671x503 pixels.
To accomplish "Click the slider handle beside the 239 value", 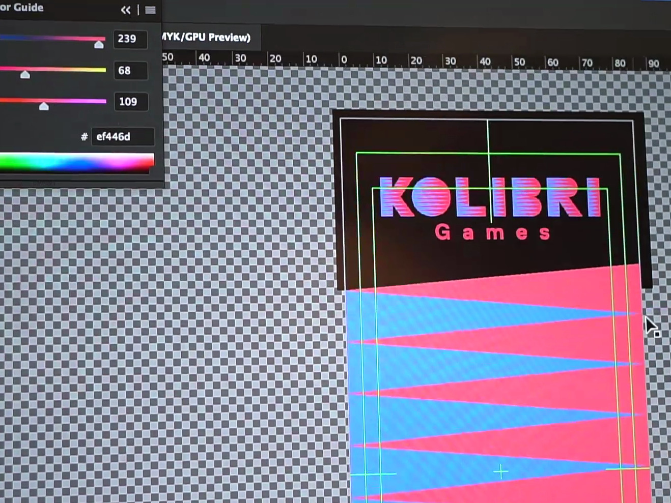I will [x=99, y=45].
